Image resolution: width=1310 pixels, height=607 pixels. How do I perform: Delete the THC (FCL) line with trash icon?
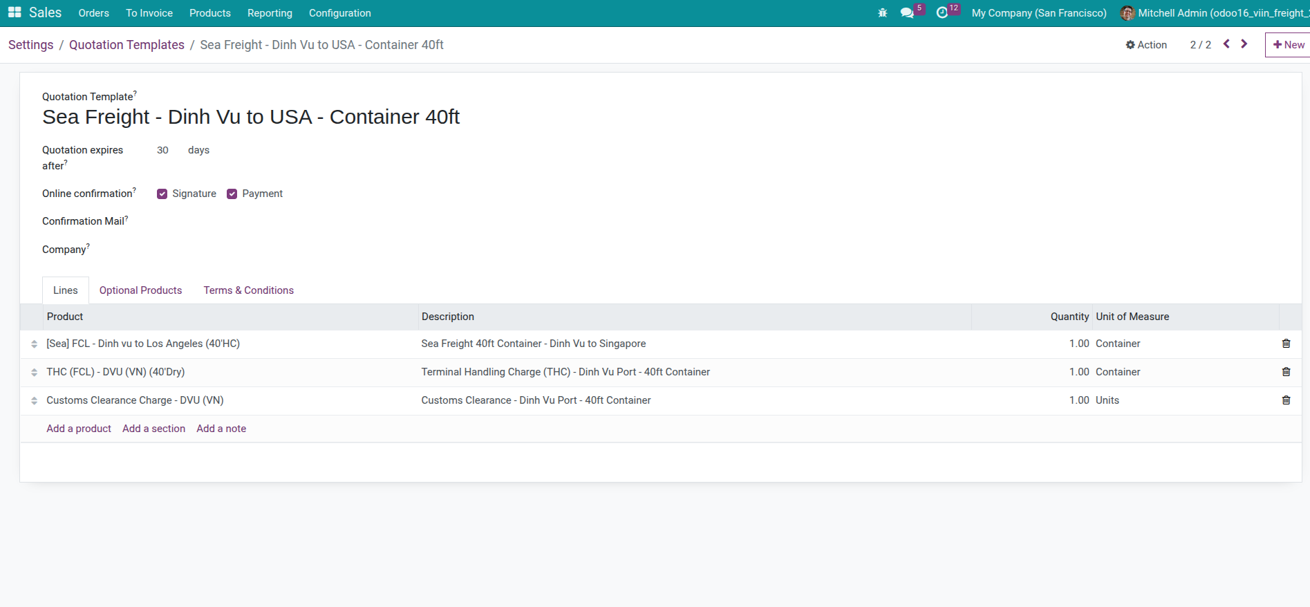pos(1286,372)
